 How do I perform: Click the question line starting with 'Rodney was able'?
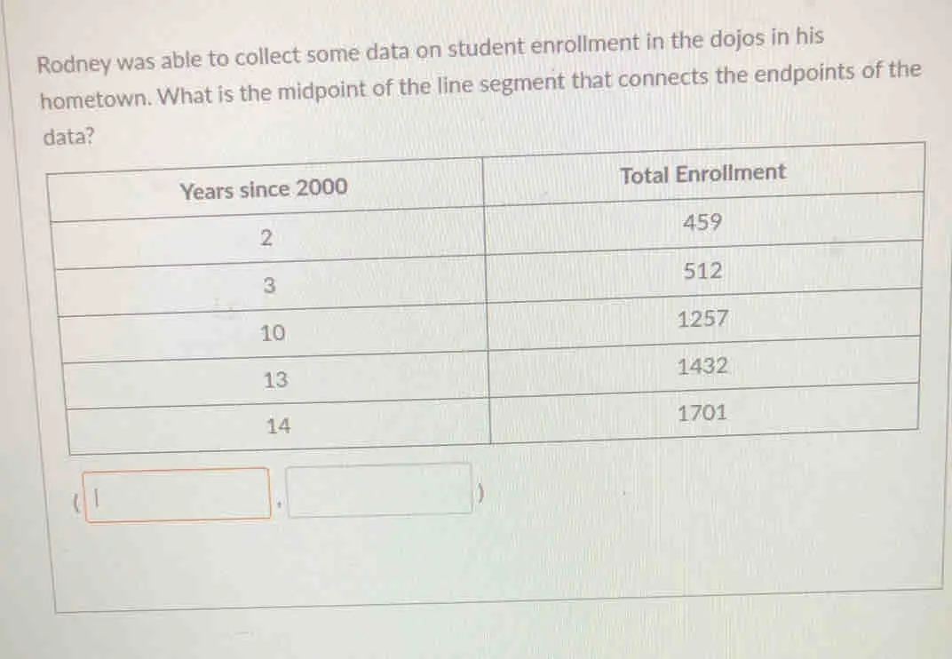click(x=431, y=51)
